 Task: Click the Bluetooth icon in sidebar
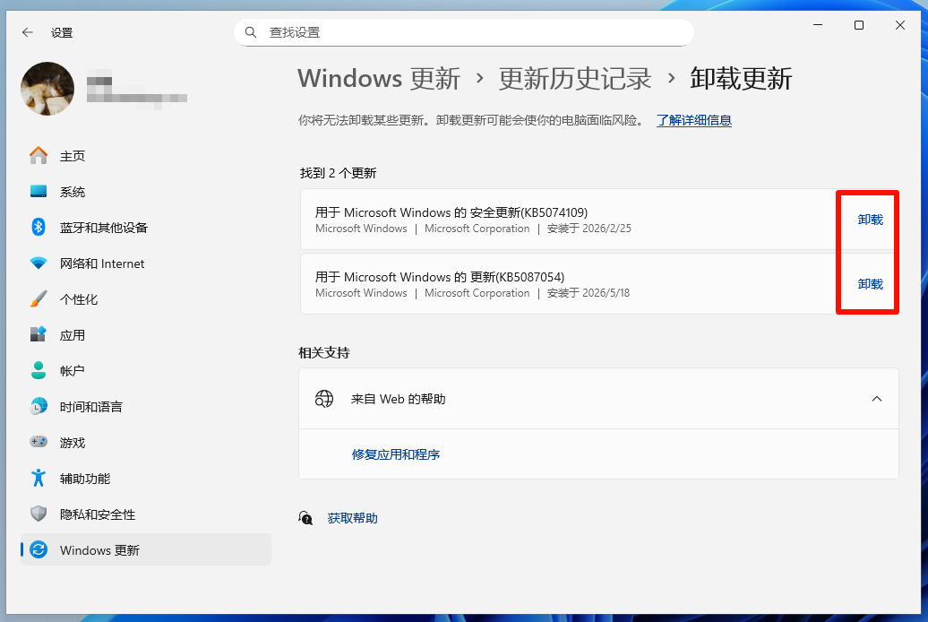(39, 227)
